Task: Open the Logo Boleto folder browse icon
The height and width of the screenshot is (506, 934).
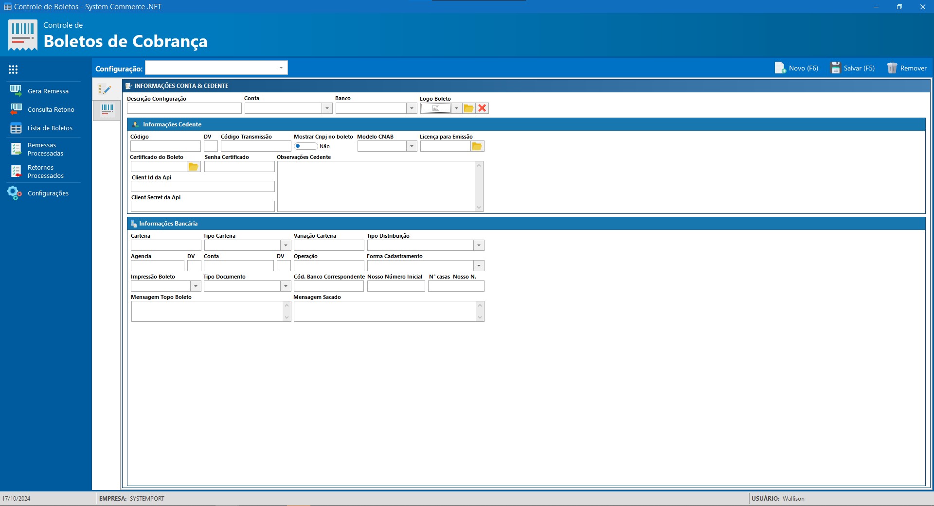Action: [x=468, y=108]
